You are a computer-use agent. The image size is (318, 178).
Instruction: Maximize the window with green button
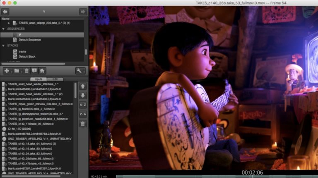pyautogui.click(x=15, y=3)
